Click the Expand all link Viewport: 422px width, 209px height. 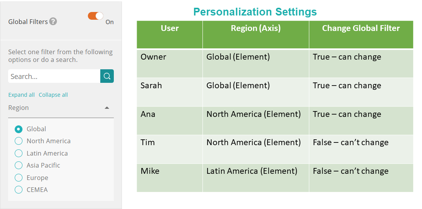(22, 95)
